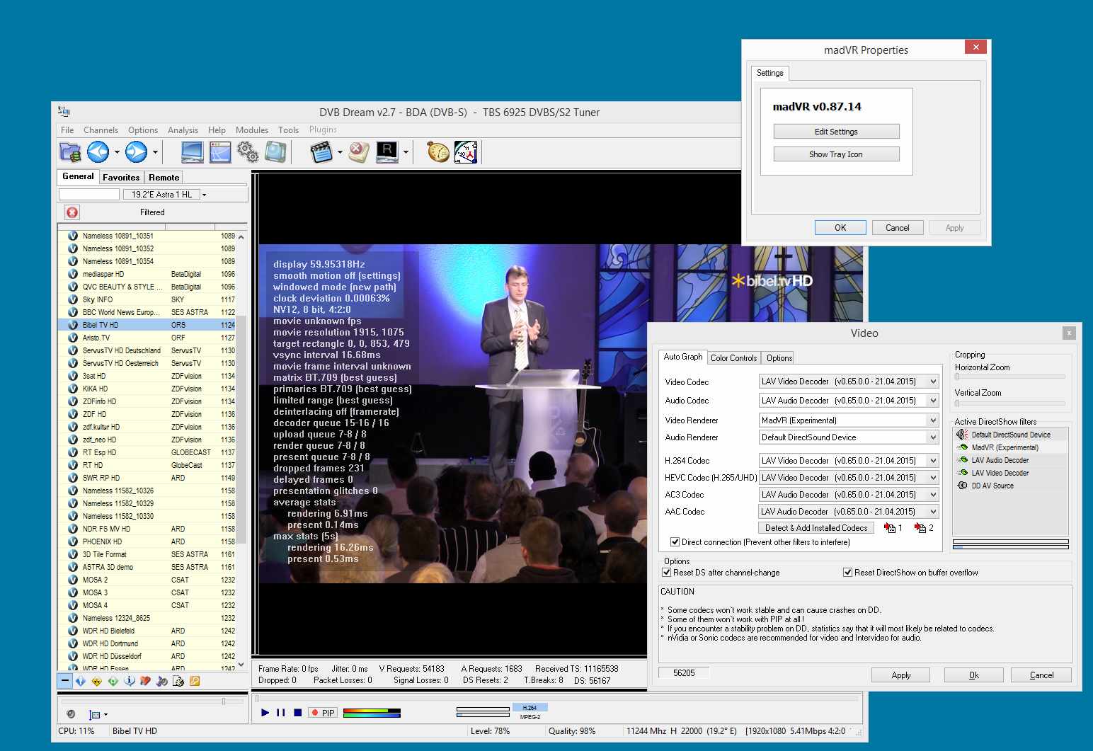Toggle the music notes radio filter icon

[162, 681]
